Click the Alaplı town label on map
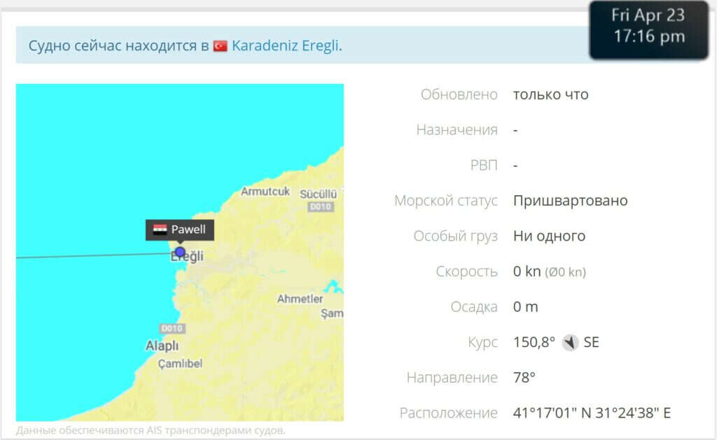This screenshot has height=440, width=717. coord(162,346)
